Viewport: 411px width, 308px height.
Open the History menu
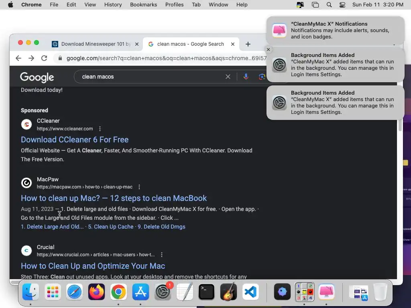pyautogui.click(x=113, y=5)
